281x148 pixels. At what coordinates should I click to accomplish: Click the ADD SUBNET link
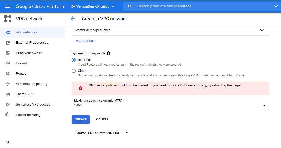[86, 41]
